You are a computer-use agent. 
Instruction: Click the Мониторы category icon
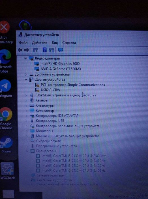click(32, 131)
